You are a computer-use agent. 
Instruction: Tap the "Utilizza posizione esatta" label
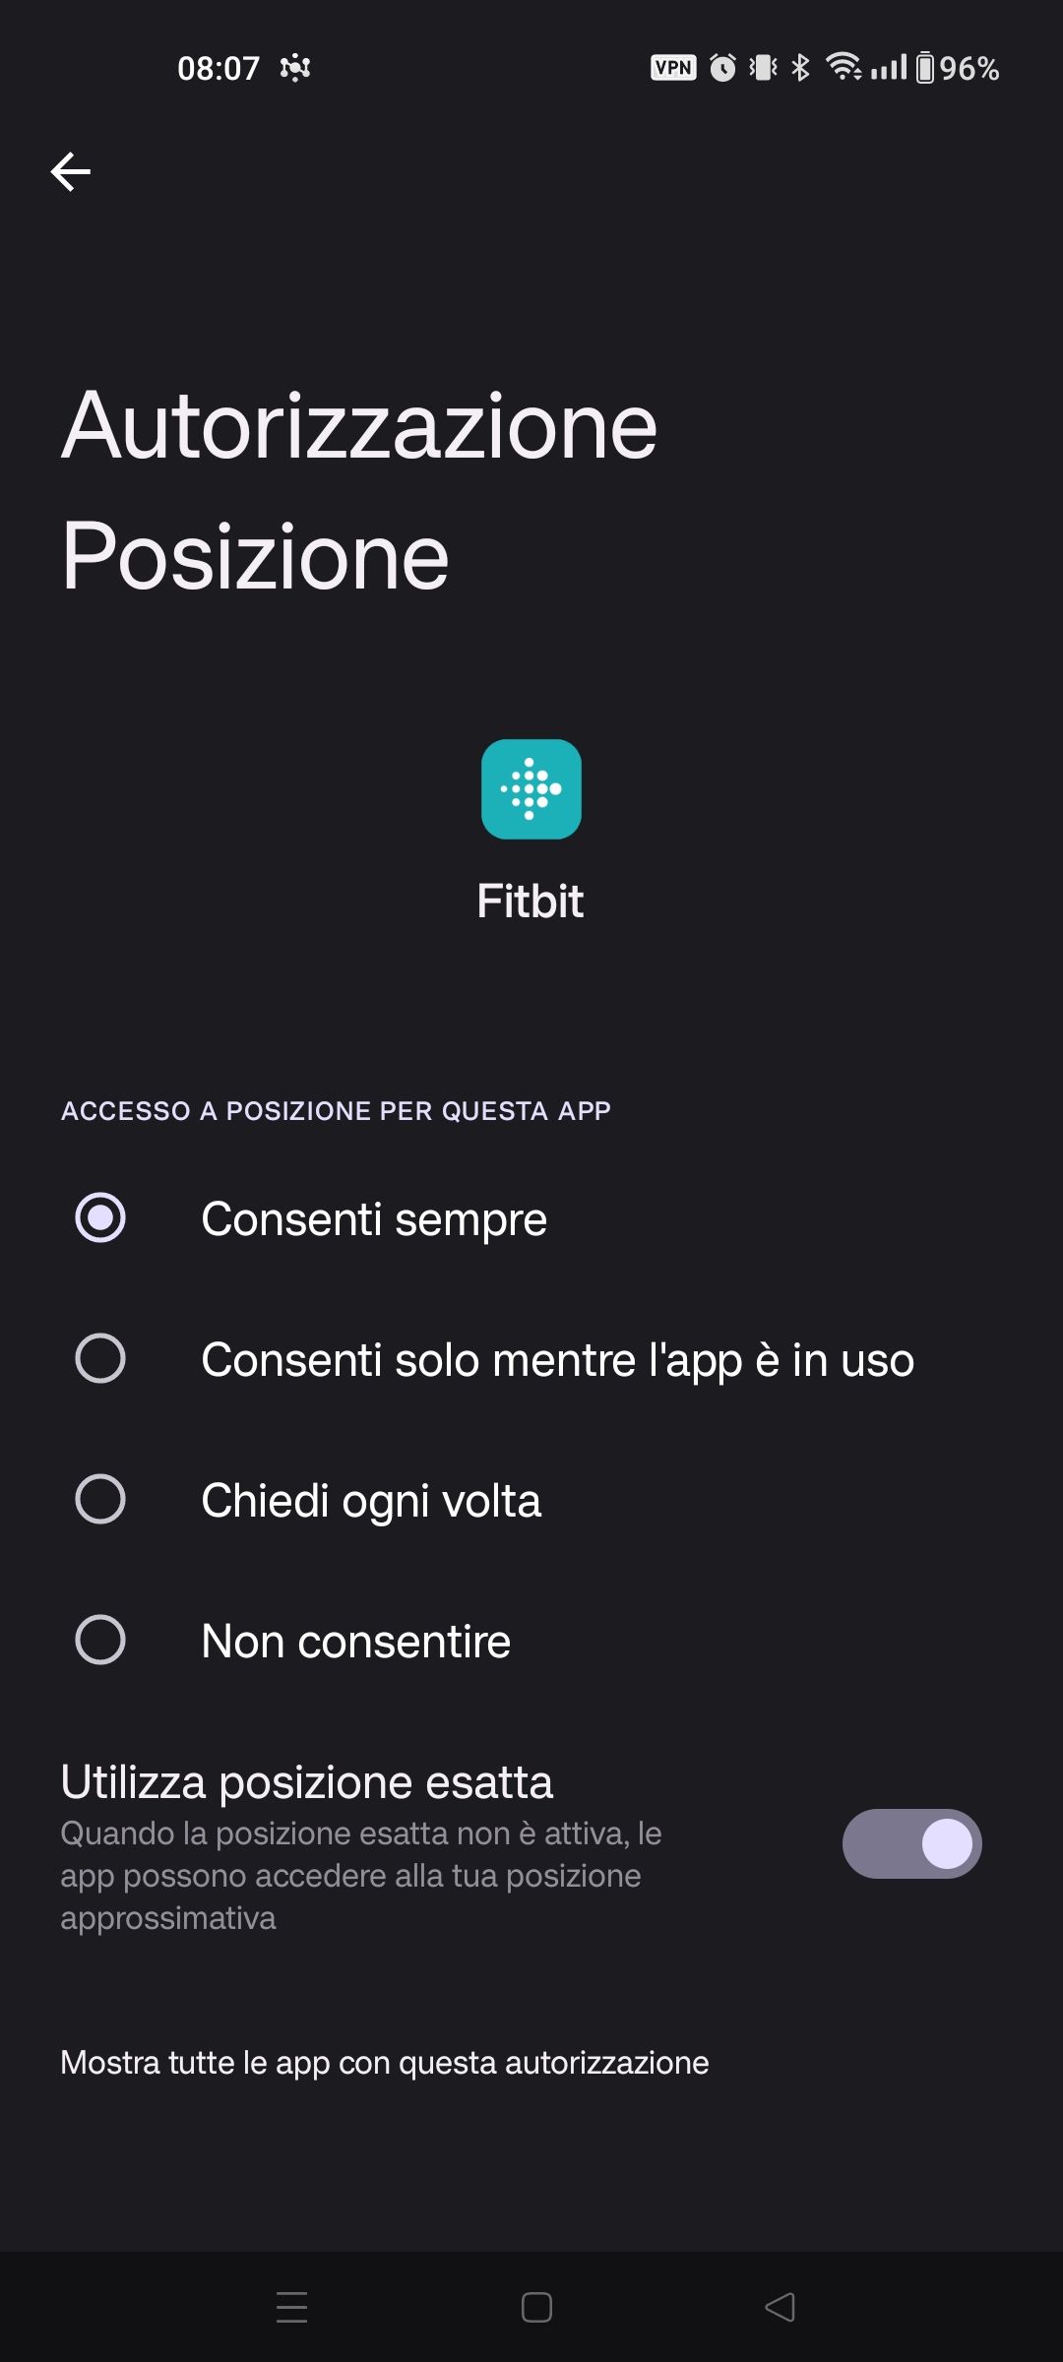click(x=307, y=1782)
